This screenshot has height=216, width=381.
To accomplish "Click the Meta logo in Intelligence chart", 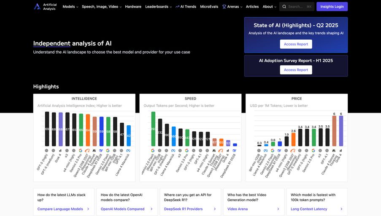I will [129, 150].
